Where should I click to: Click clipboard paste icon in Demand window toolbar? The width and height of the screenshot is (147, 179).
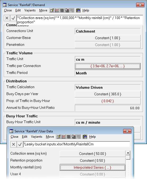78,10
